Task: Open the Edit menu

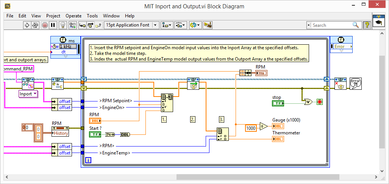Action: pyautogui.click(x=22, y=16)
